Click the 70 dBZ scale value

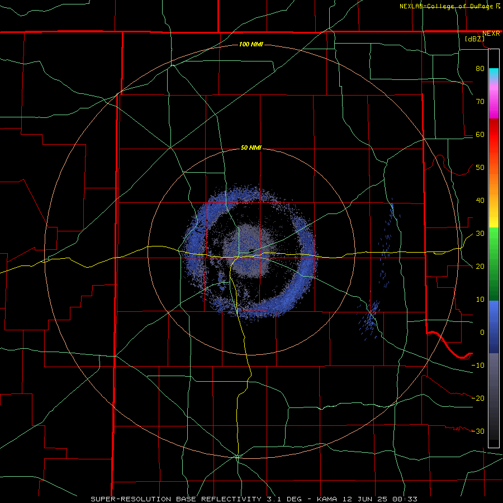point(480,101)
